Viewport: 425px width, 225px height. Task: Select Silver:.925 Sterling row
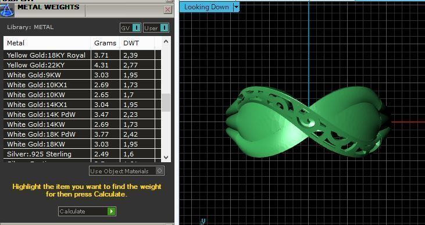click(82, 154)
